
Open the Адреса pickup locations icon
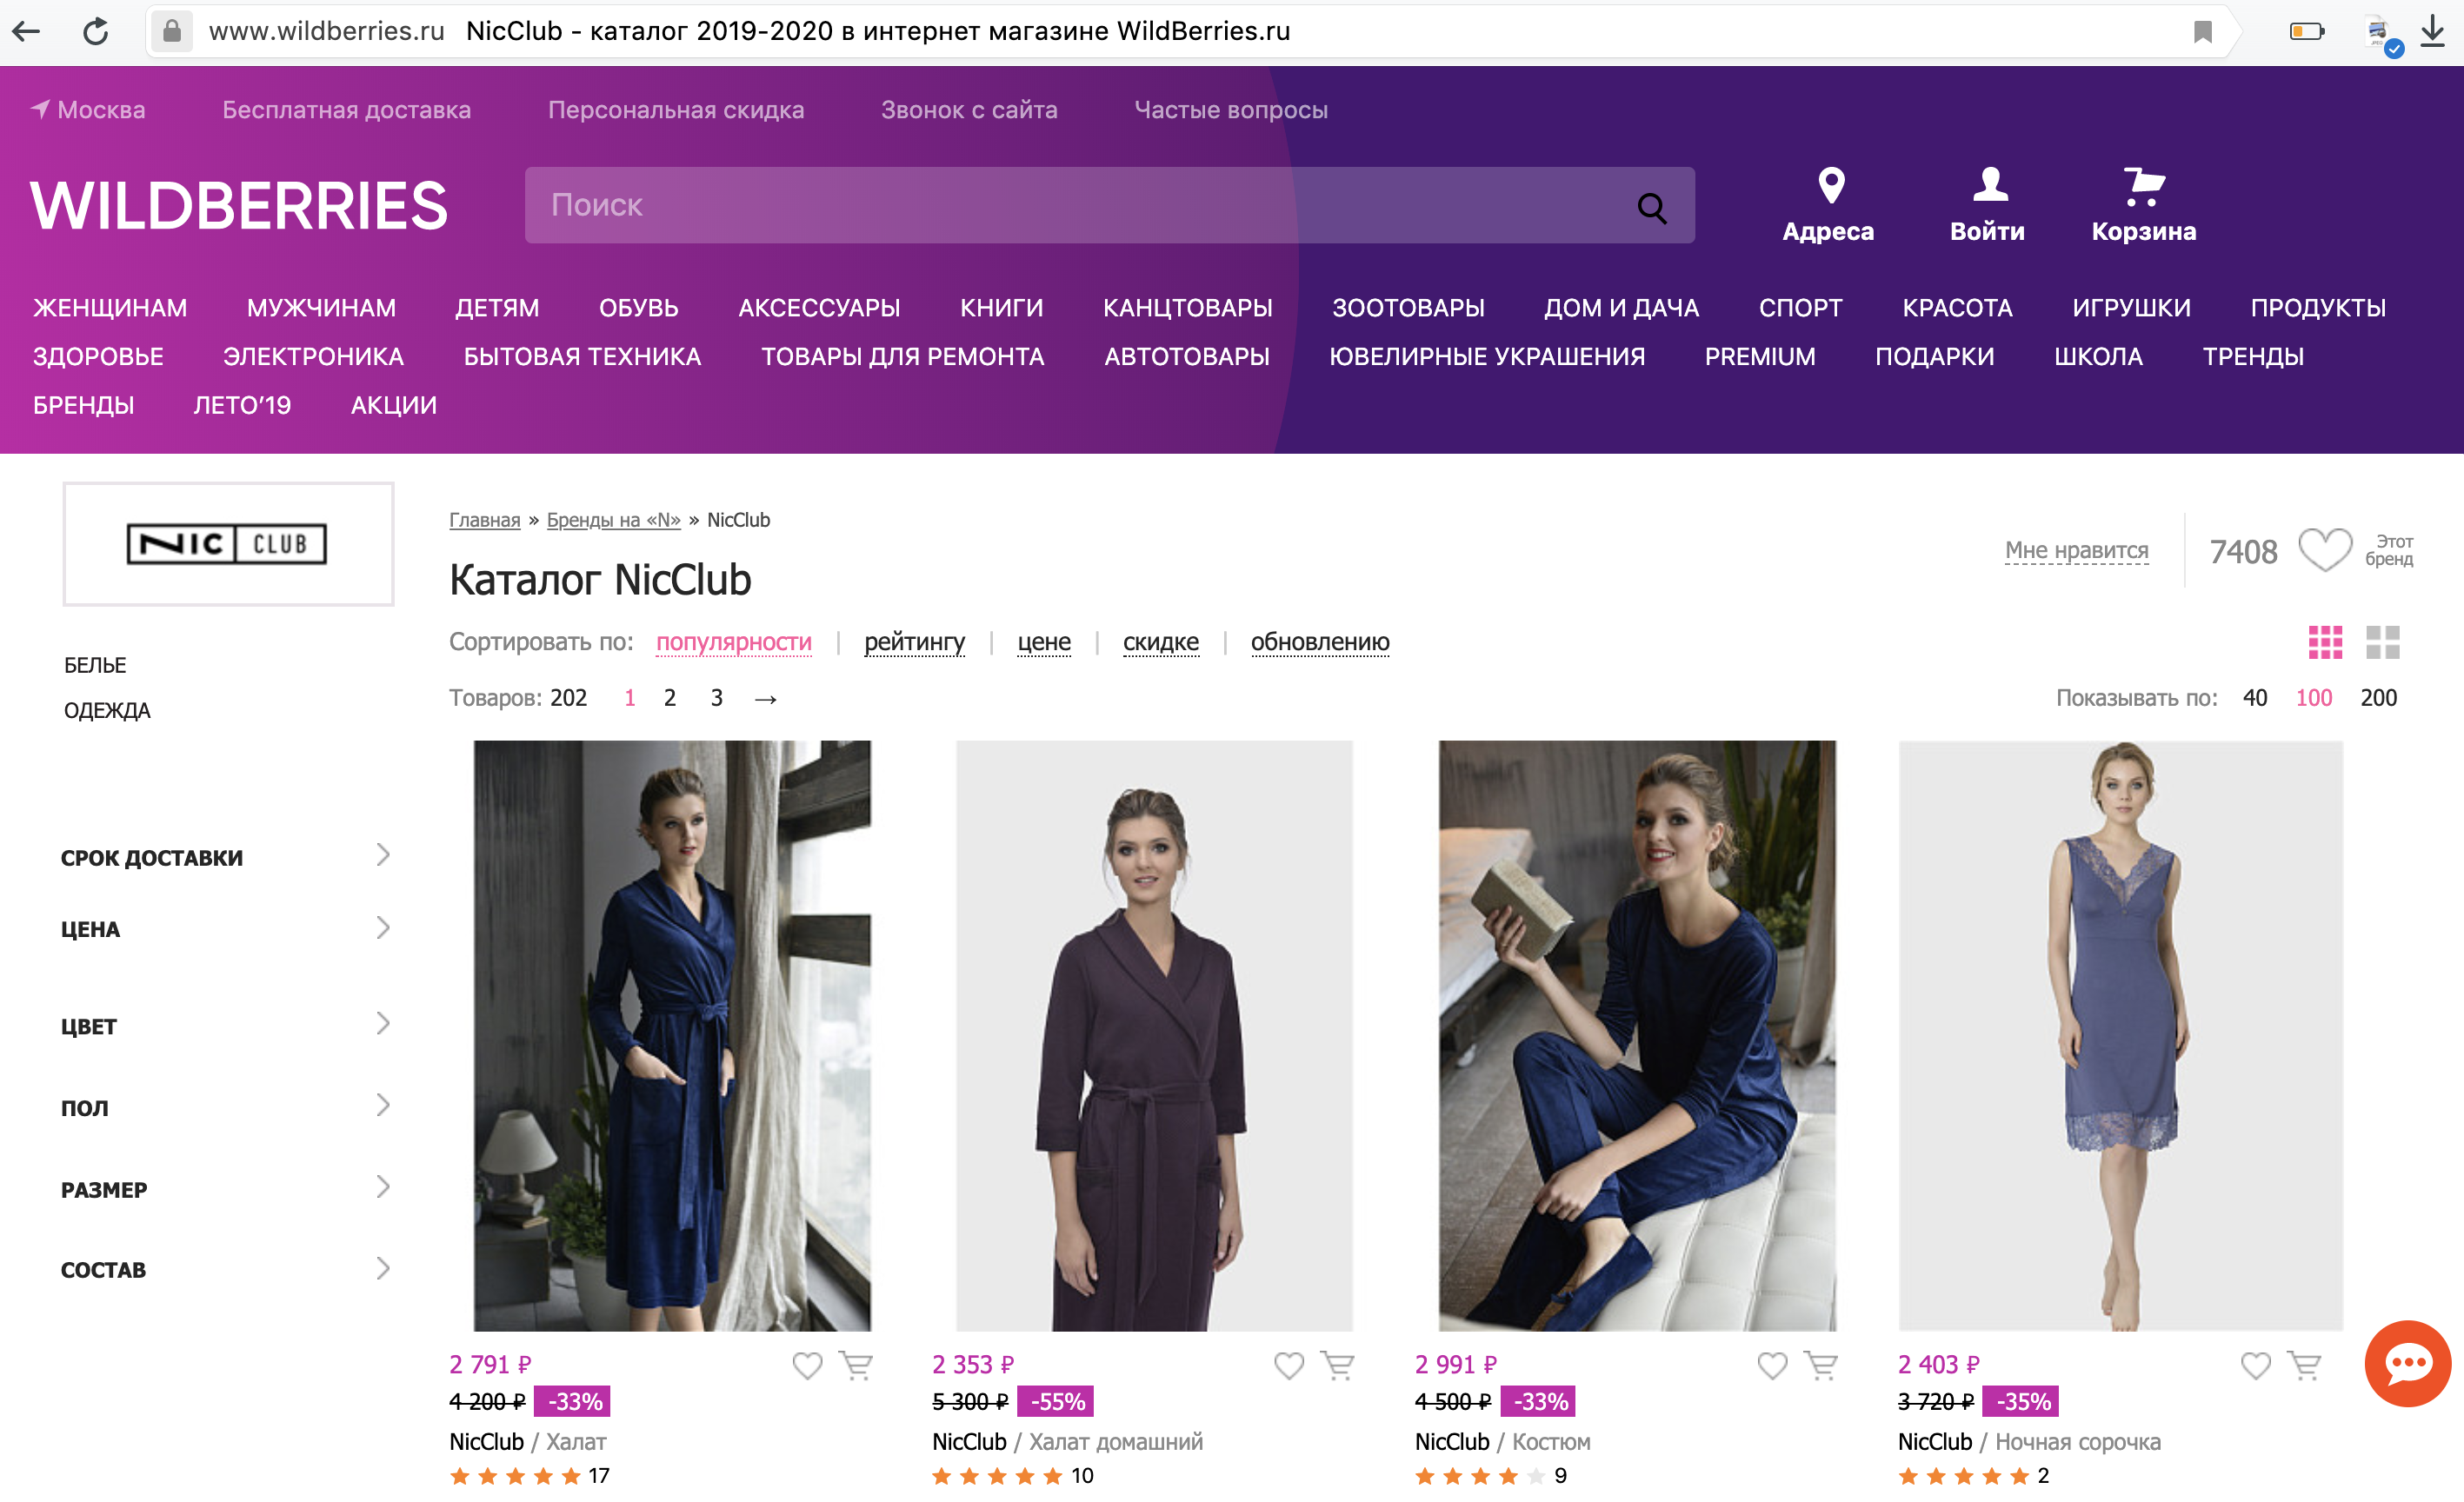(x=1829, y=187)
